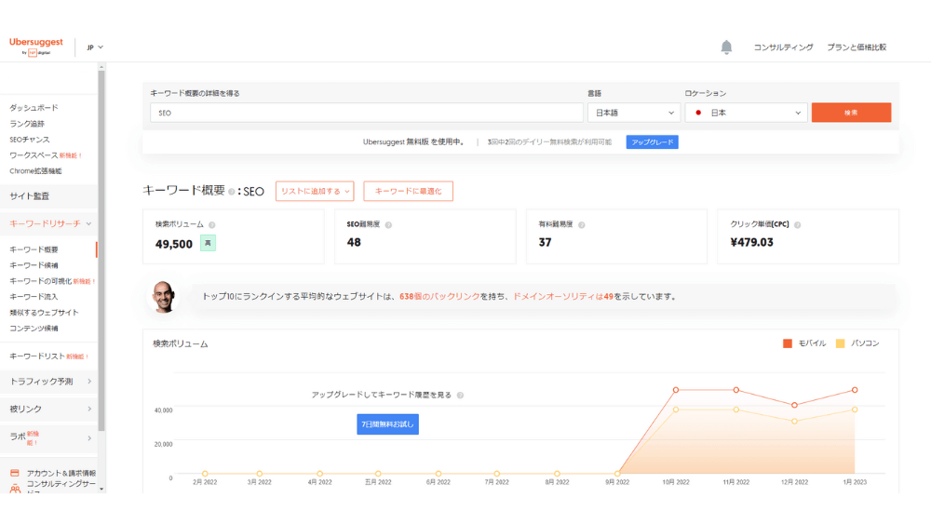The width and height of the screenshot is (931, 524).
Task: Open the JP language switcher dropdown
Action: pos(95,47)
